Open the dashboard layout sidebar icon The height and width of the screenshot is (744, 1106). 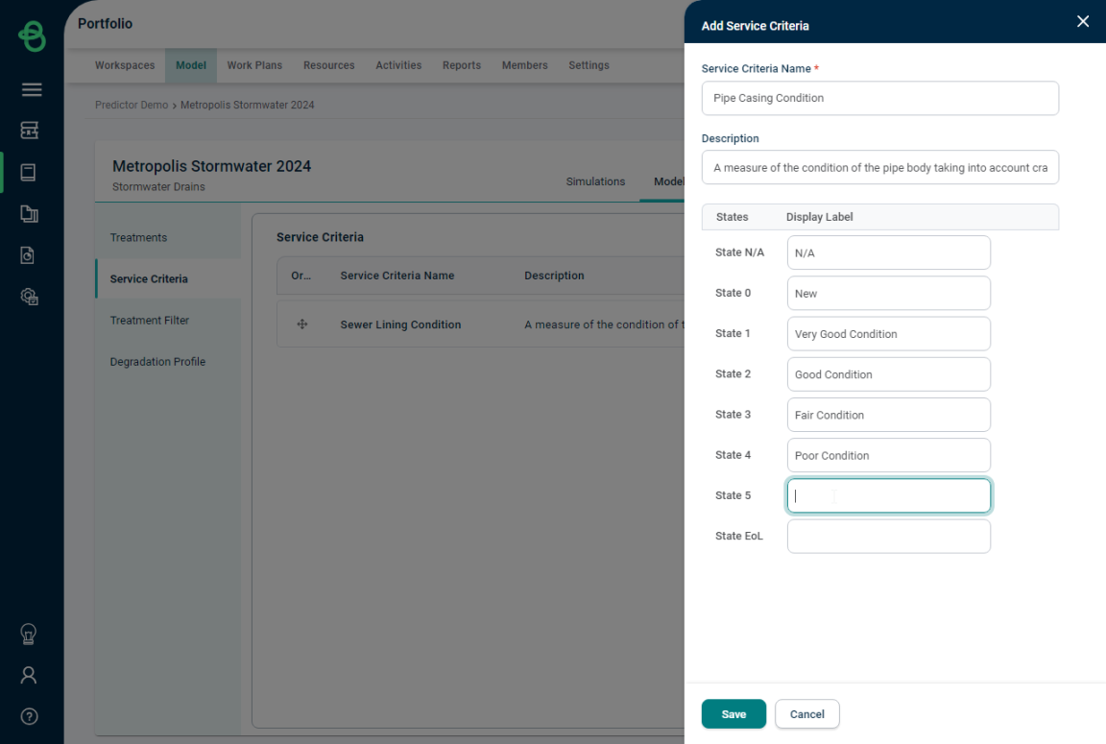tap(30, 131)
